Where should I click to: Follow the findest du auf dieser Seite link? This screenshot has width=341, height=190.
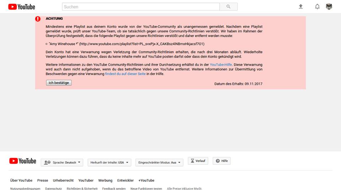coord(125,74)
